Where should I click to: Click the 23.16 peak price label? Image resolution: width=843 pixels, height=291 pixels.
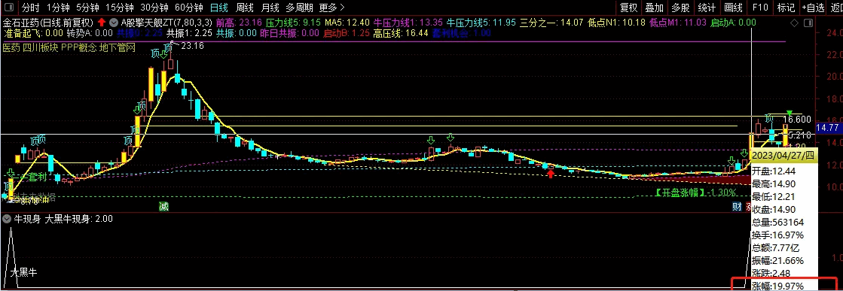click(x=193, y=46)
